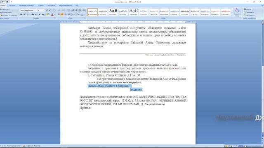Toggle Bold formatting in the ribbon
The height and width of the screenshot is (148, 264).
21,15
